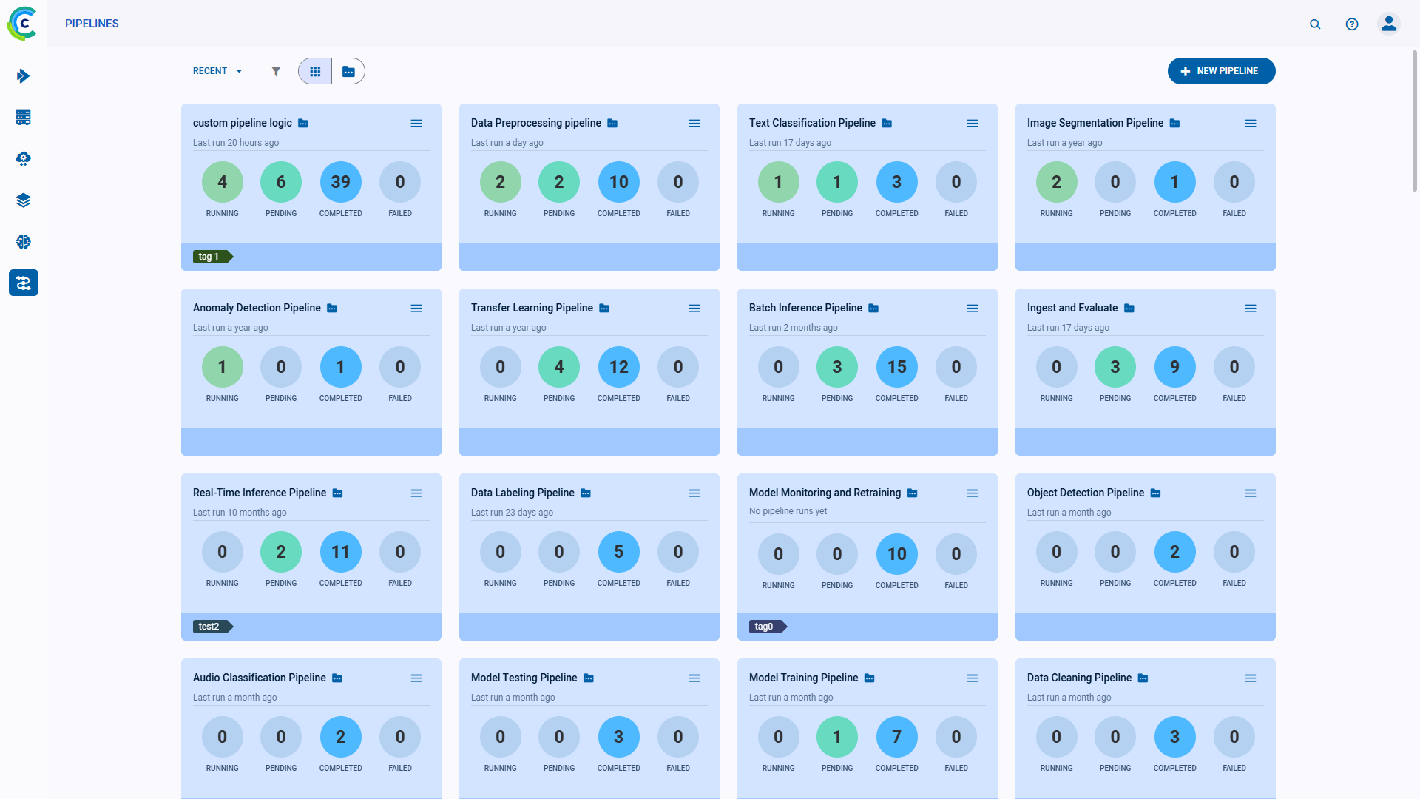Click the ClearML logo in the top left

coord(22,23)
